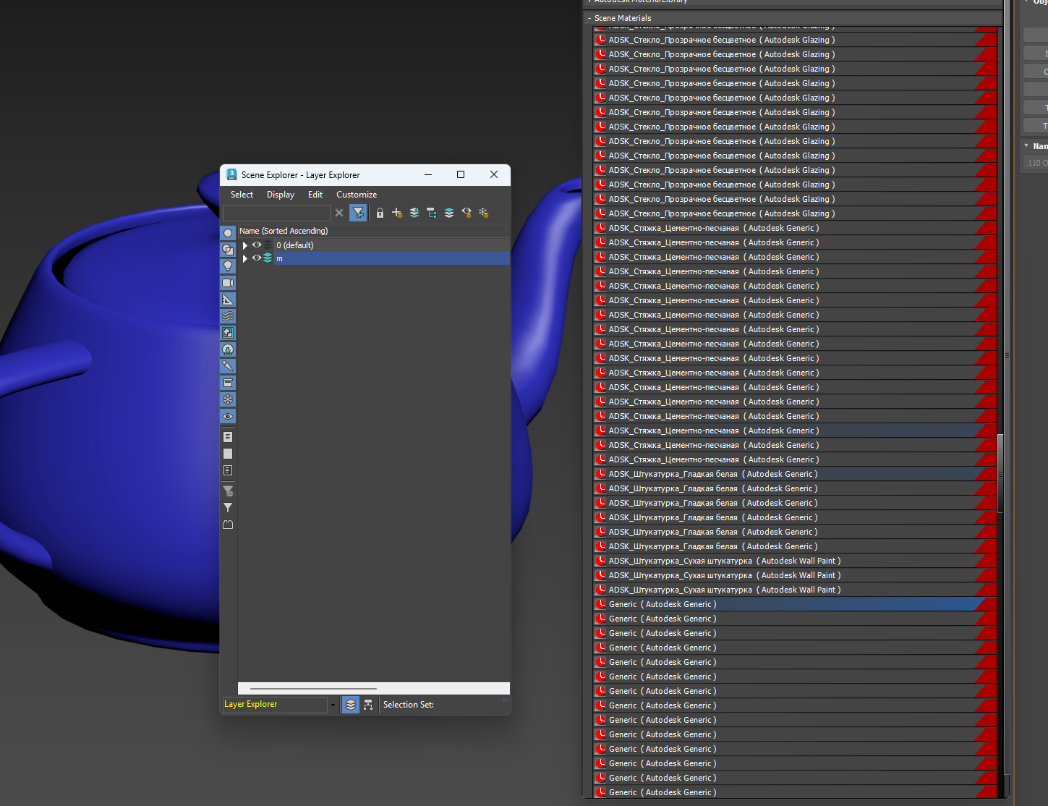The image size is (1048, 806).
Task: Minimize the Scene Explorer window
Action: click(x=428, y=174)
